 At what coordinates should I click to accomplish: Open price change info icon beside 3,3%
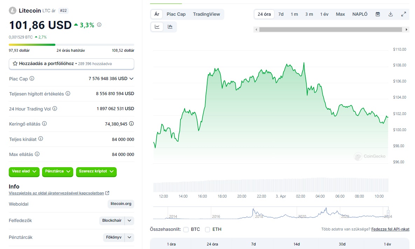99,25
